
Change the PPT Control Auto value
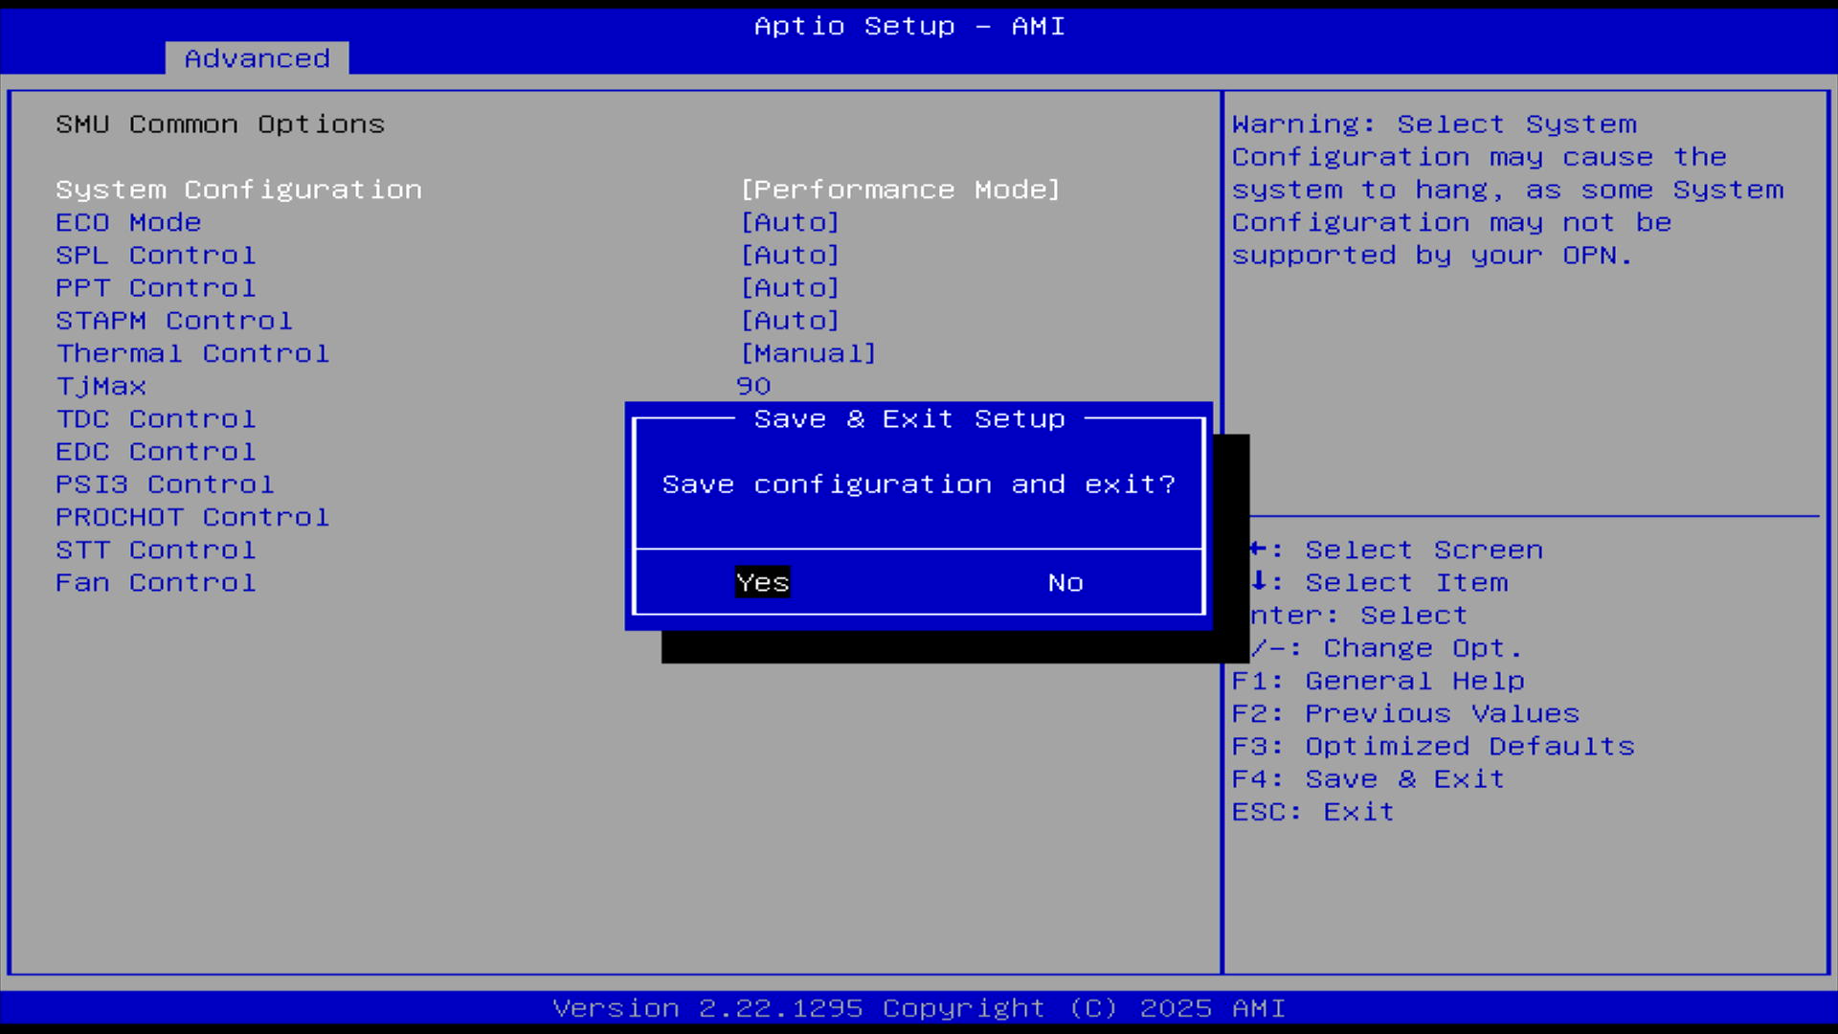(x=790, y=288)
